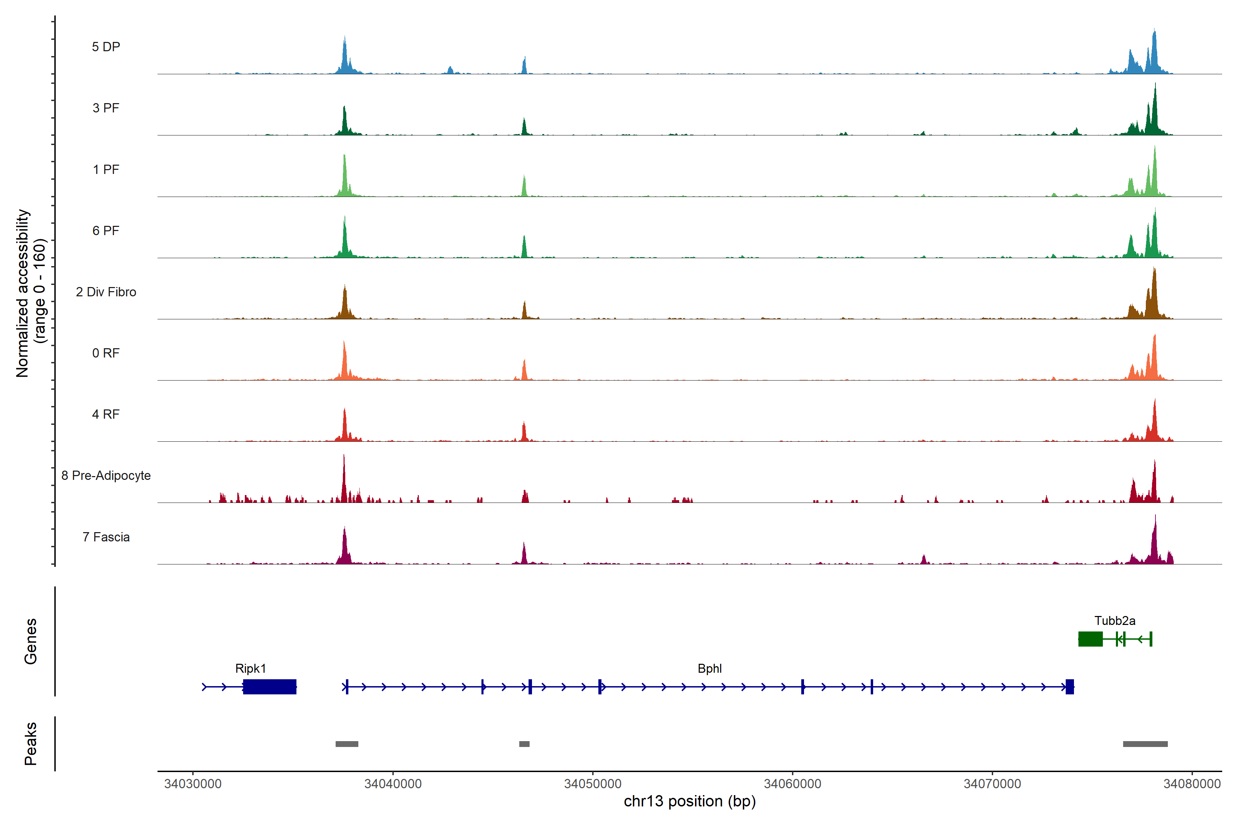Click the Tubb2a gene label
1238x825 pixels.
coord(1114,621)
